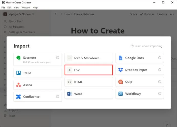Click the Evernote elephant icon

tap(18, 58)
